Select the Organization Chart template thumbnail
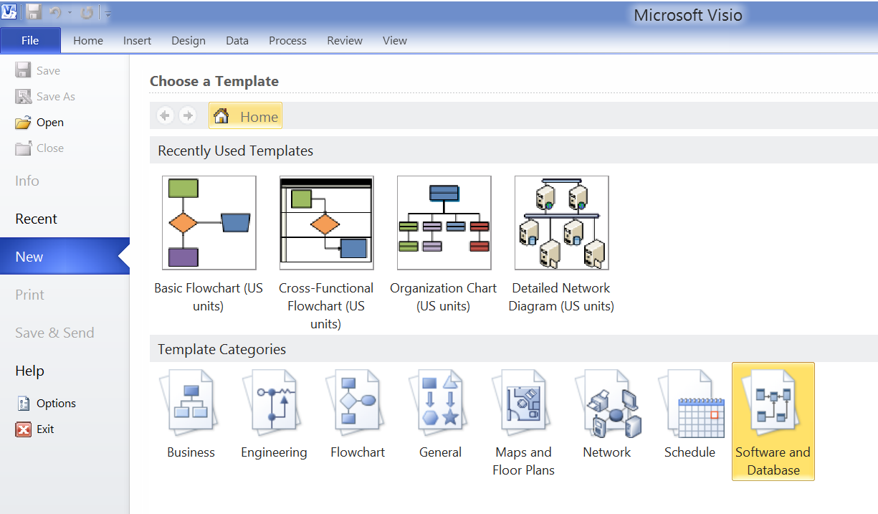This screenshot has height=514, width=878. tap(444, 223)
